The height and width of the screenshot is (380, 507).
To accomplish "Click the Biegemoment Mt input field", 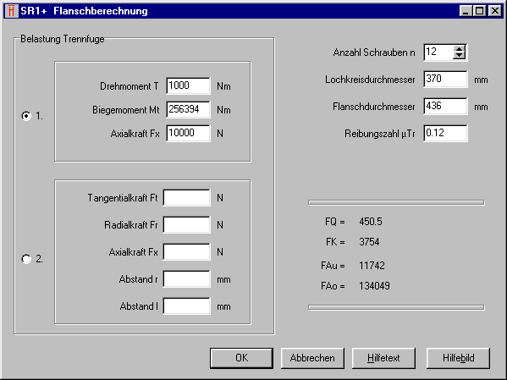I will 188,109.
